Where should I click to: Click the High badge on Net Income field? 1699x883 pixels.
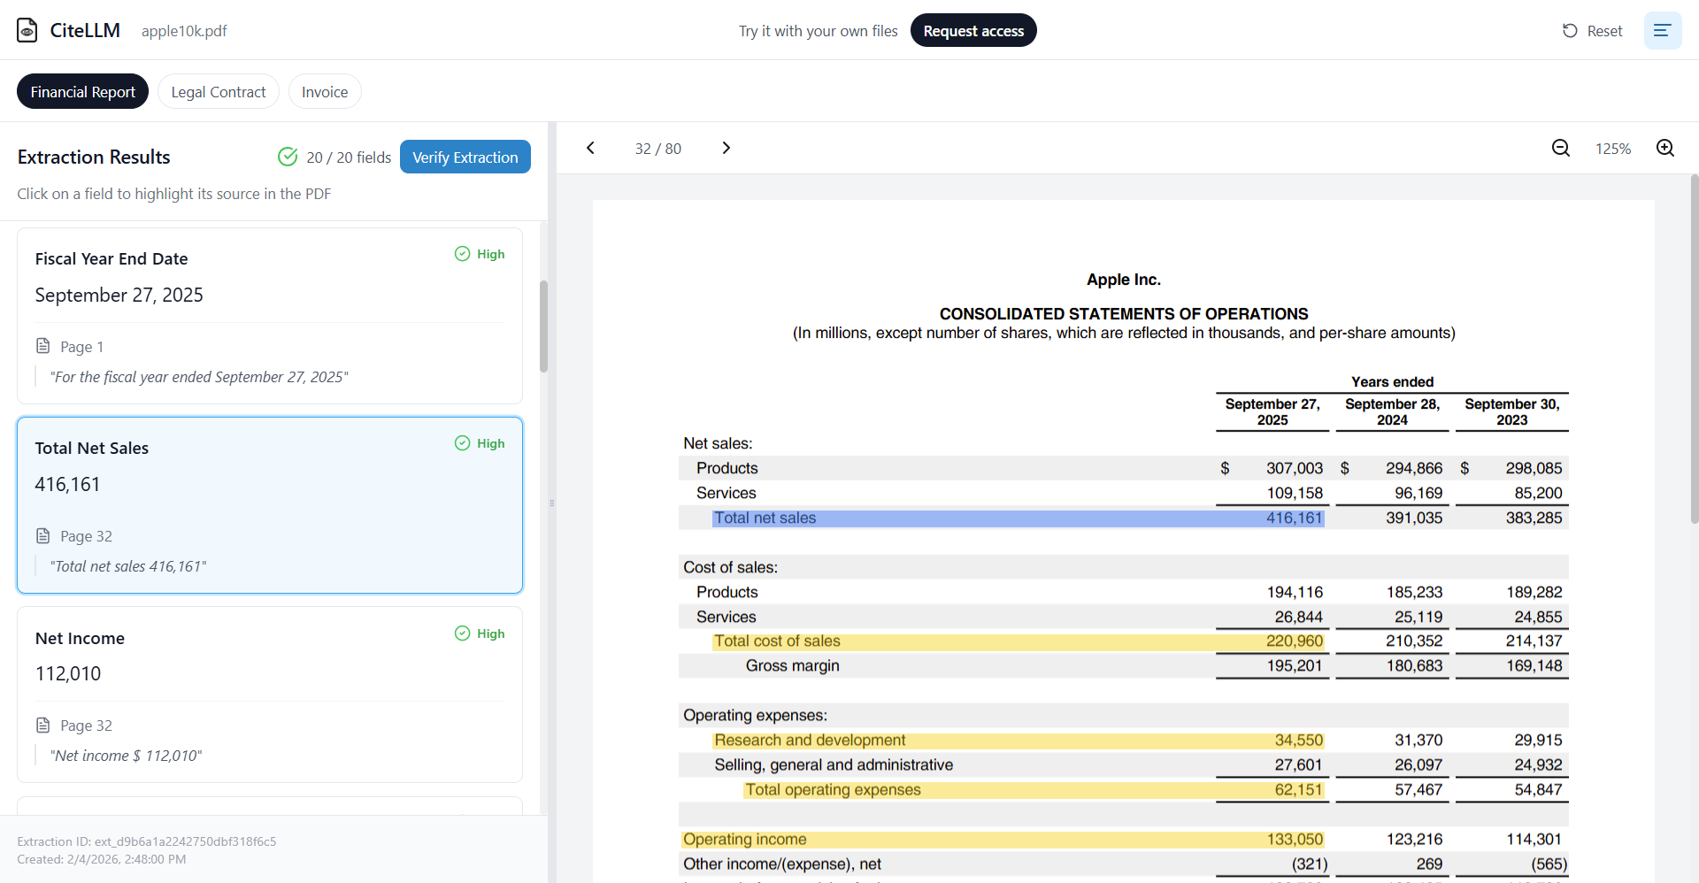479,633
